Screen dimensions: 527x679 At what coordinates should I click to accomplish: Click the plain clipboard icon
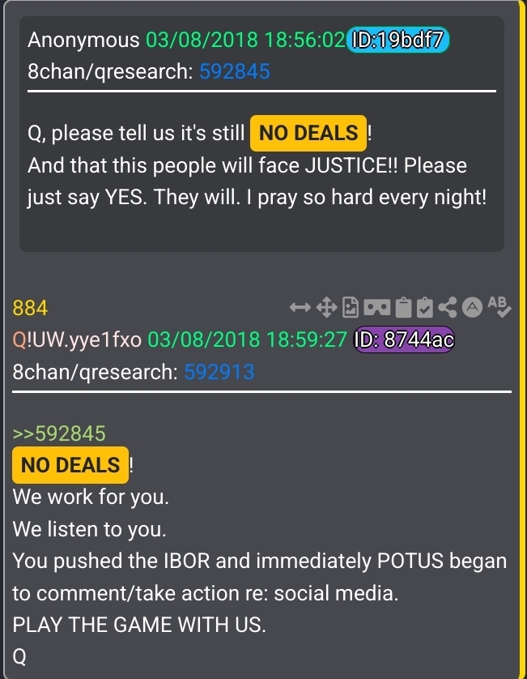(x=403, y=307)
